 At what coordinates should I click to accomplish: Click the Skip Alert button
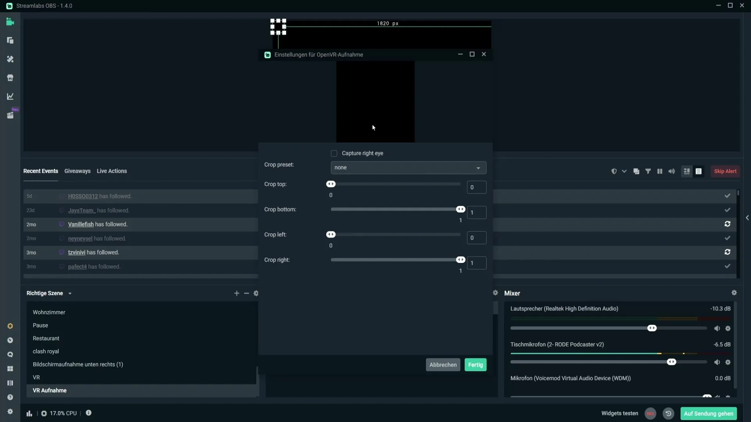click(725, 171)
